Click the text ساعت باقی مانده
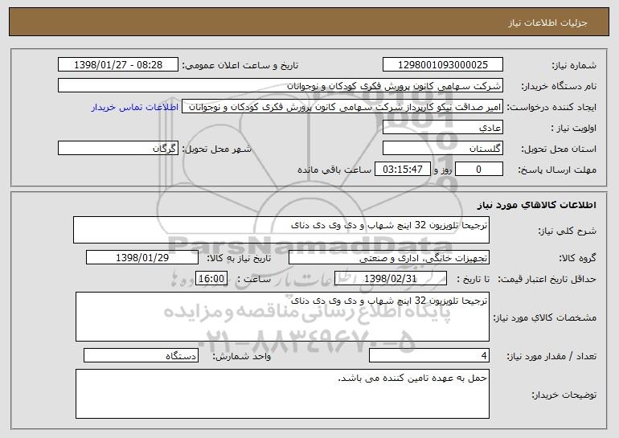 (x=334, y=170)
